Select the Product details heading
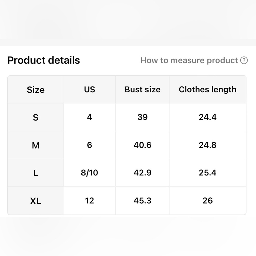 point(44,60)
